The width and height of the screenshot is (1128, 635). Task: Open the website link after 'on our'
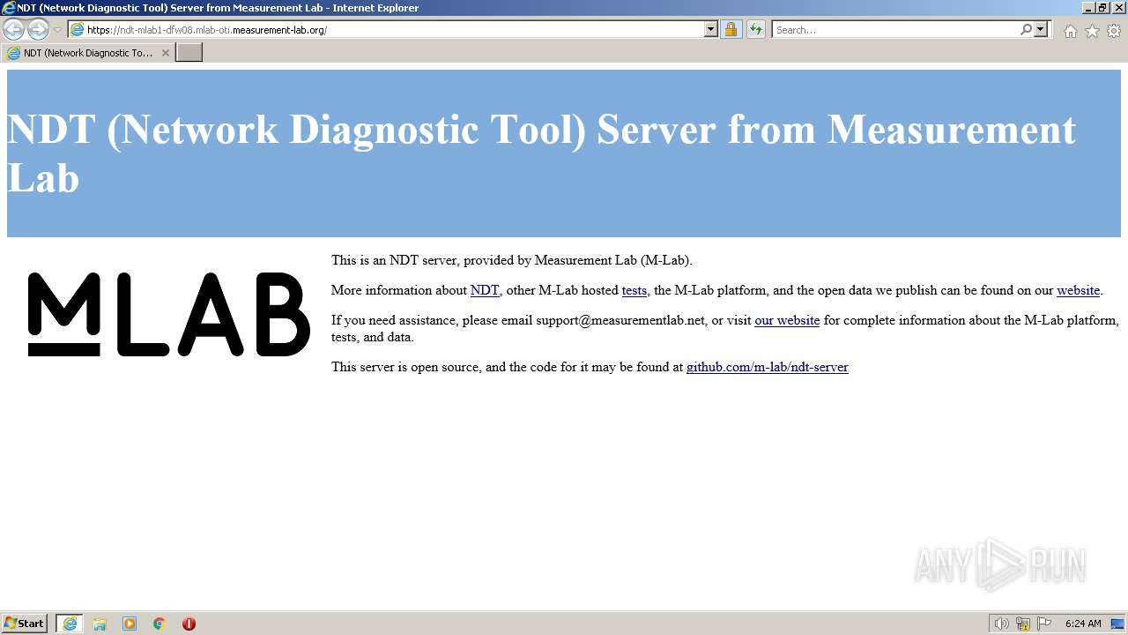tap(1079, 290)
